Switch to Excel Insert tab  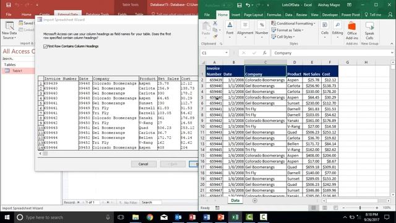236,15
